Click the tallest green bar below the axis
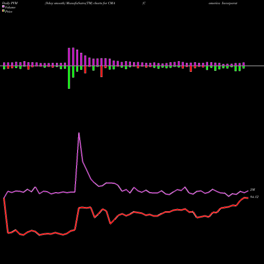The image size is (264, 264). point(69,77)
